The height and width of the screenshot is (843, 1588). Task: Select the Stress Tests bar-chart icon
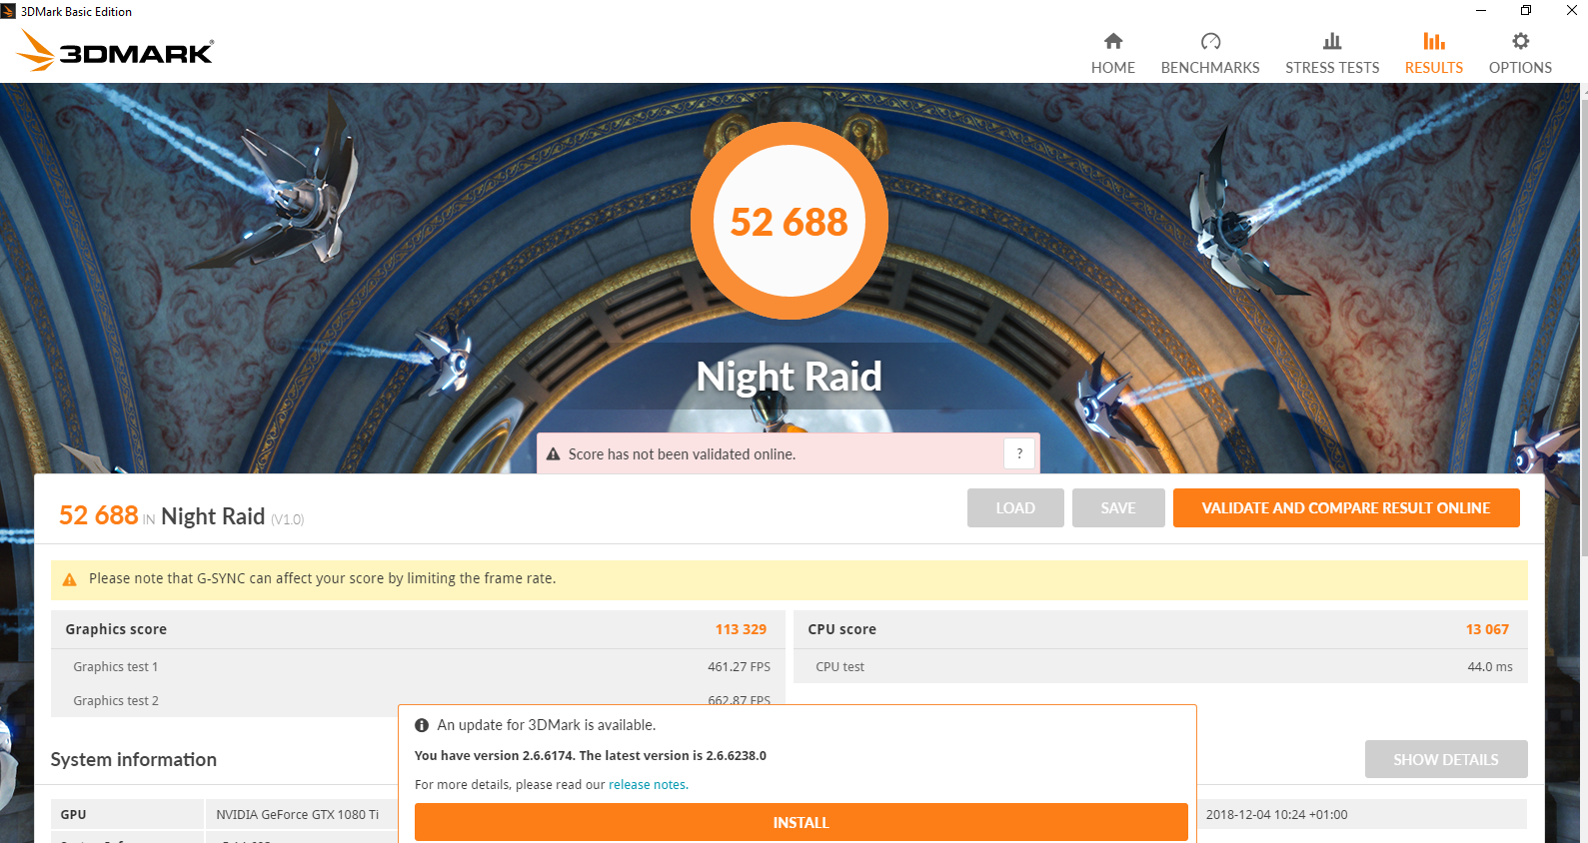pyautogui.click(x=1332, y=41)
